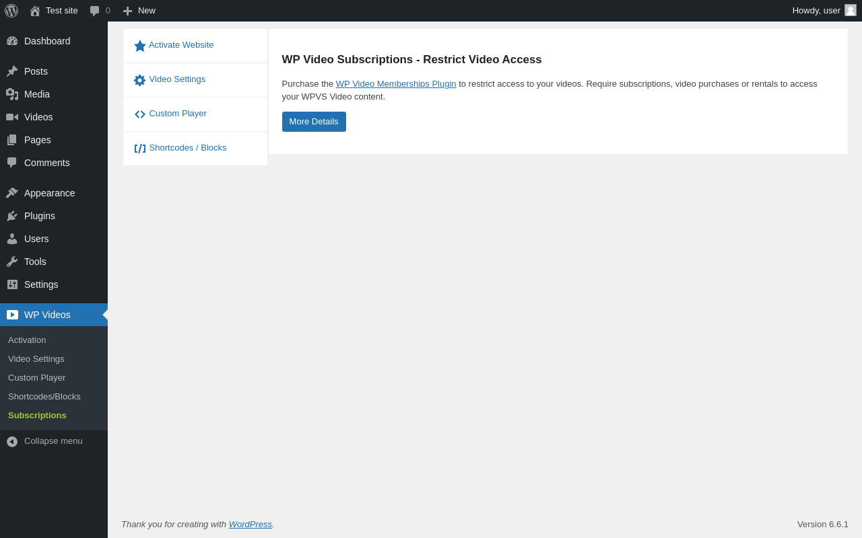The height and width of the screenshot is (538, 862).
Task: Collapse the admin sidebar menu
Action: [54, 441]
